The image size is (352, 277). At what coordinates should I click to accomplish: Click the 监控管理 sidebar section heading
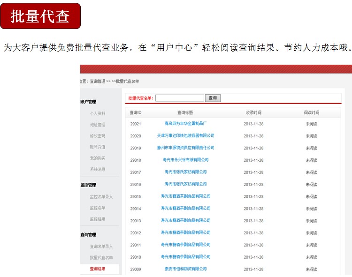click(x=88, y=185)
